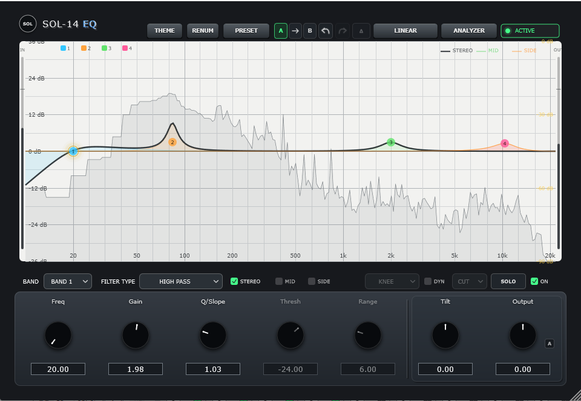
Task: Copy A to B with arrow button
Action: tap(295, 31)
